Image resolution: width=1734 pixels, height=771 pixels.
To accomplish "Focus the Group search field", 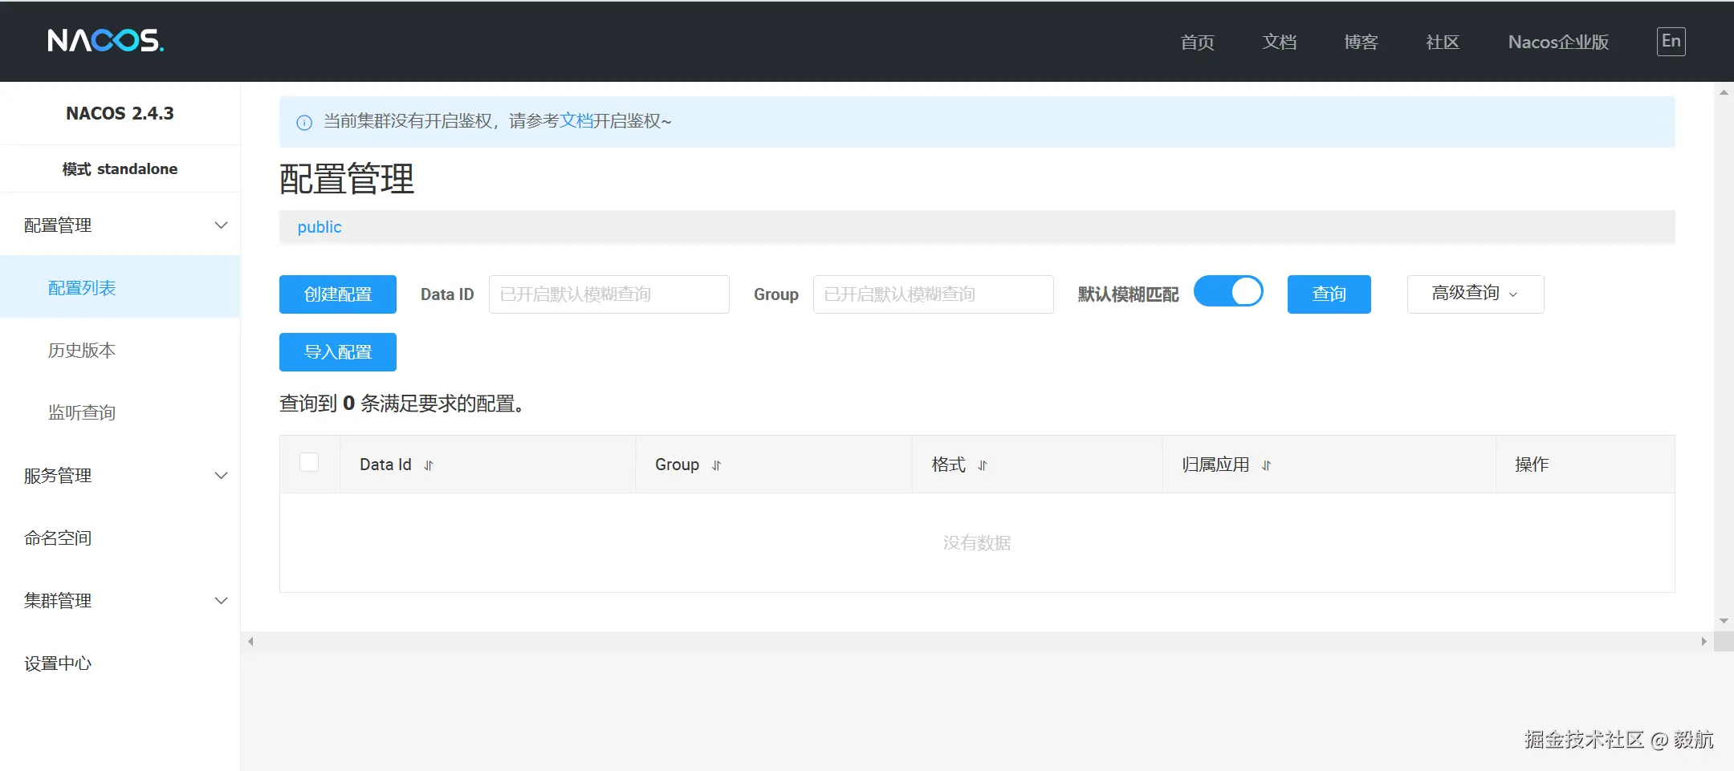I will [x=934, y=294].
